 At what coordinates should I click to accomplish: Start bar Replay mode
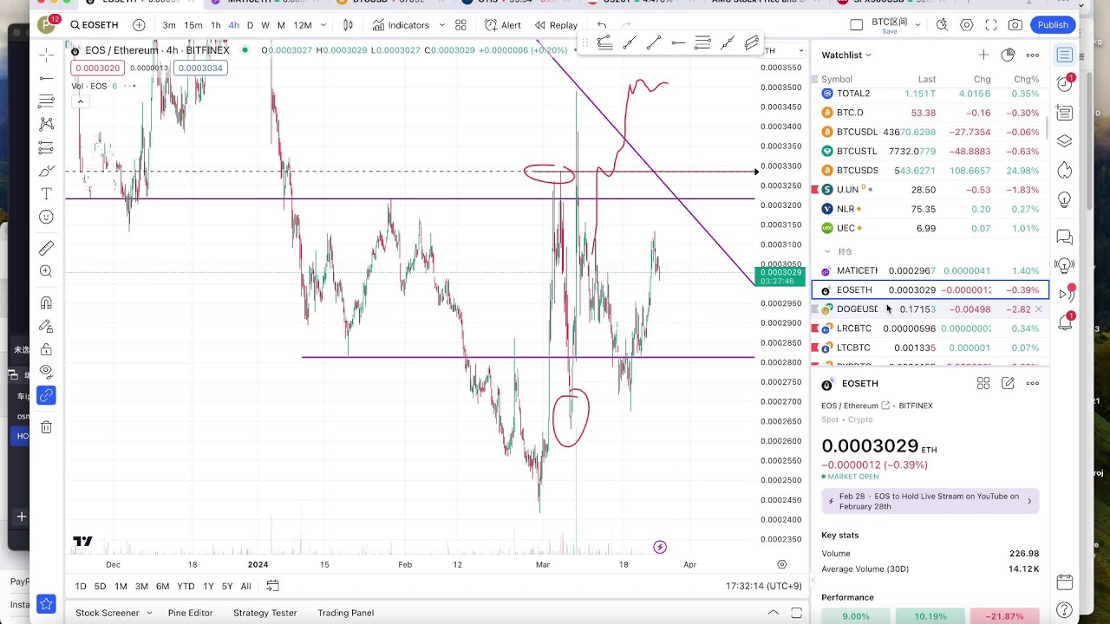click(x=556, y=25)
